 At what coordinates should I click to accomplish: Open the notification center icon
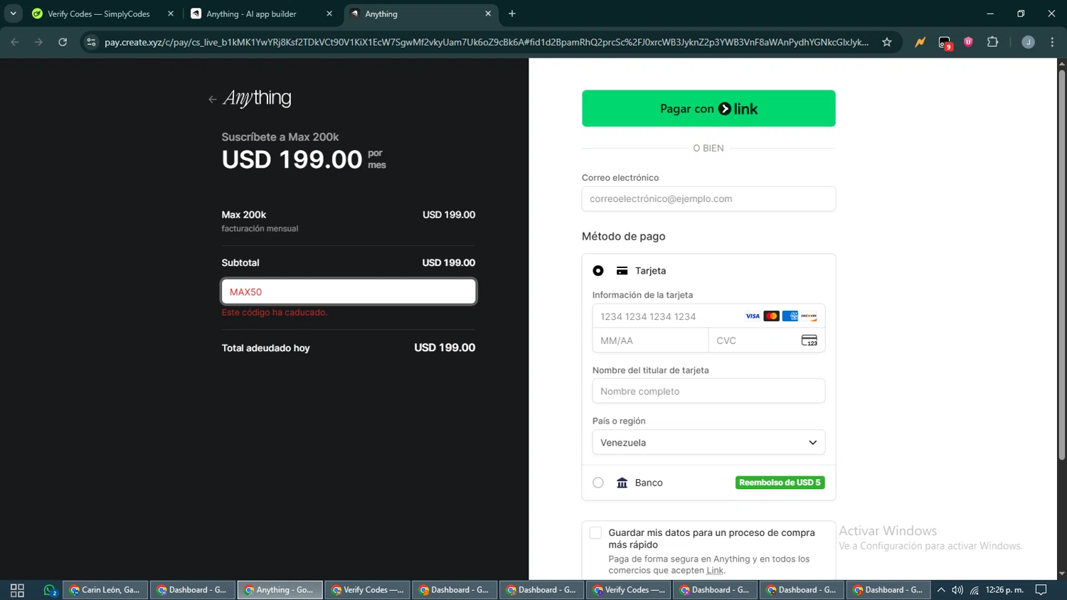[x=1041, y=590]
